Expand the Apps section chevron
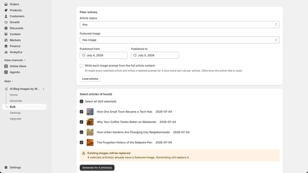The width and height of the screenshot is (308, 173). pyautogui.click(x=13, y=81)
